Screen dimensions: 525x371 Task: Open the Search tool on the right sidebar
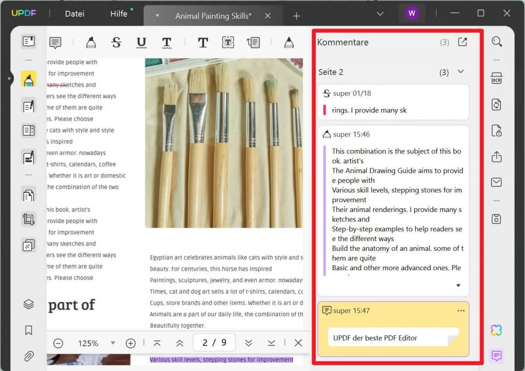click(496, 41)
